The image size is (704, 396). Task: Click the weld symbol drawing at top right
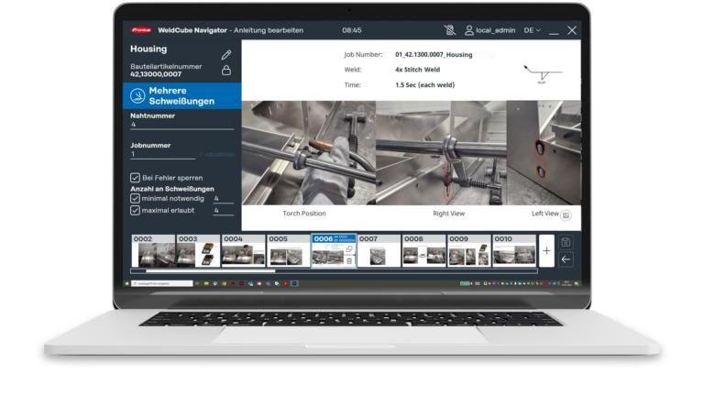point(543,73)
